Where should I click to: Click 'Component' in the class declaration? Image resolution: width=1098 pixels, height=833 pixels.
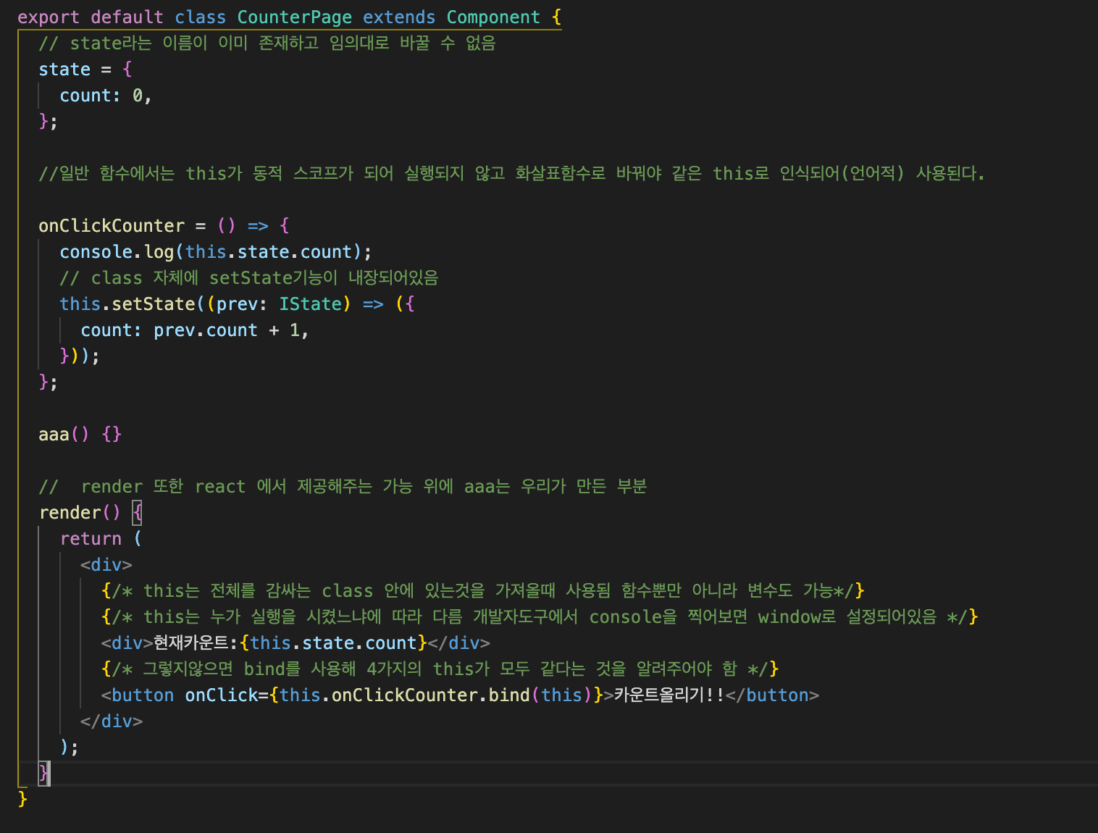(x=493, y=17)
